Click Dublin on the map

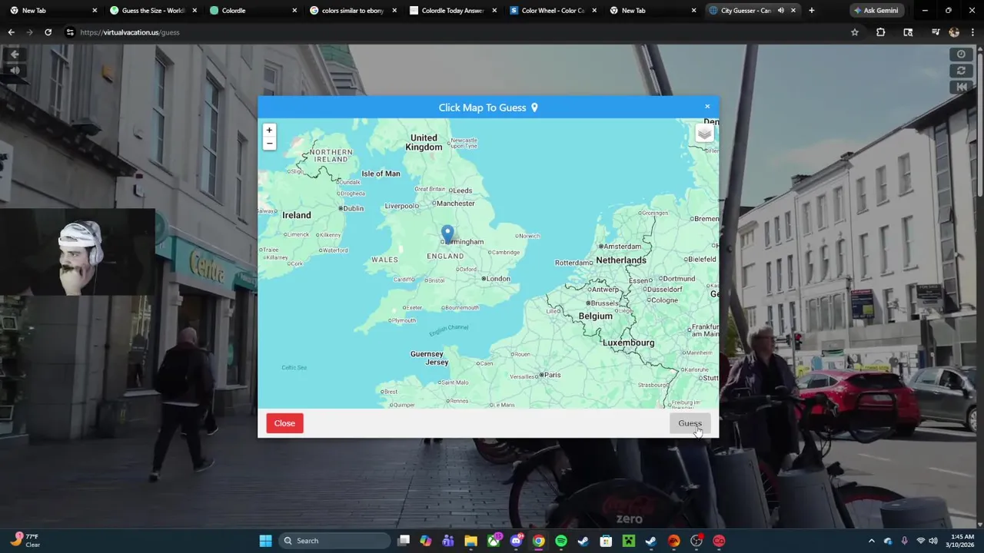[351, 208]
